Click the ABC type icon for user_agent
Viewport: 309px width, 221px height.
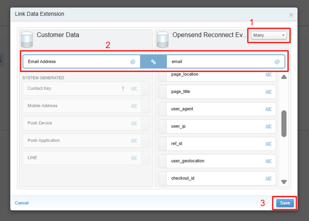point(268,109)
